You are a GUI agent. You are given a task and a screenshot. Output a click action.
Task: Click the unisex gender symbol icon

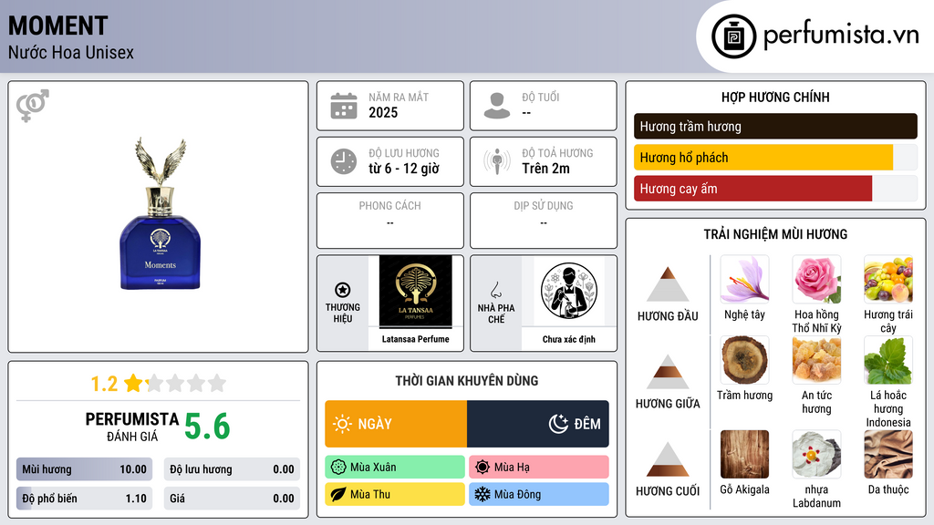[x=33, y=106]
